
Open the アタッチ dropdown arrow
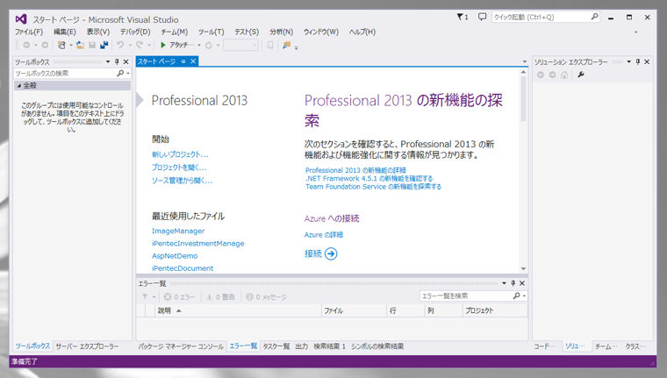(198, 45)
